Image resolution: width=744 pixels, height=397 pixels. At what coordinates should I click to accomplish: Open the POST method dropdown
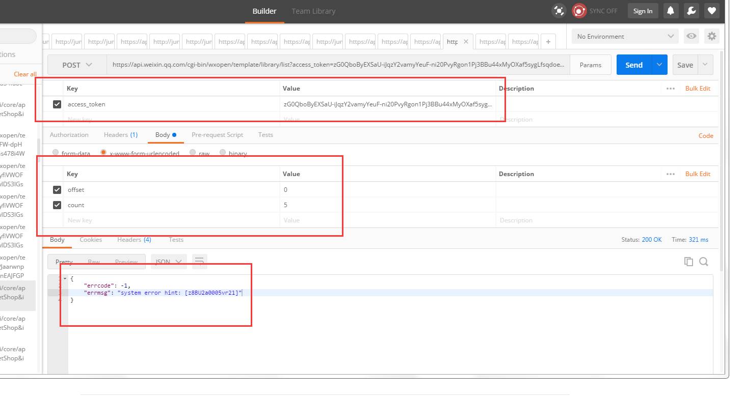pyautogui.click(x=77, y=65)
